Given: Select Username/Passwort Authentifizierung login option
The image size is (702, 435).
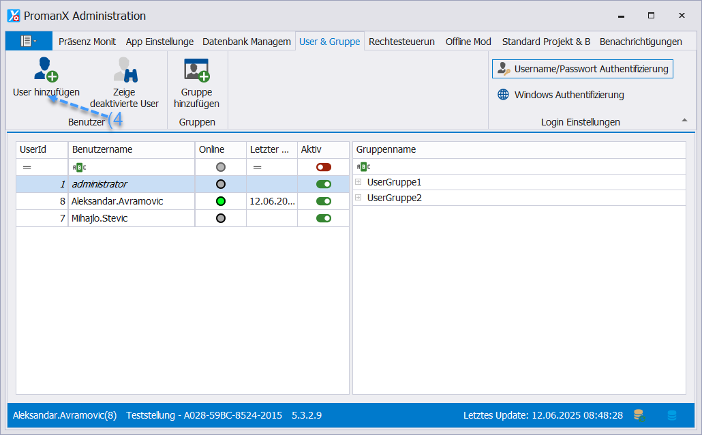Looking at the screenshot, I should tap(583, 69).
